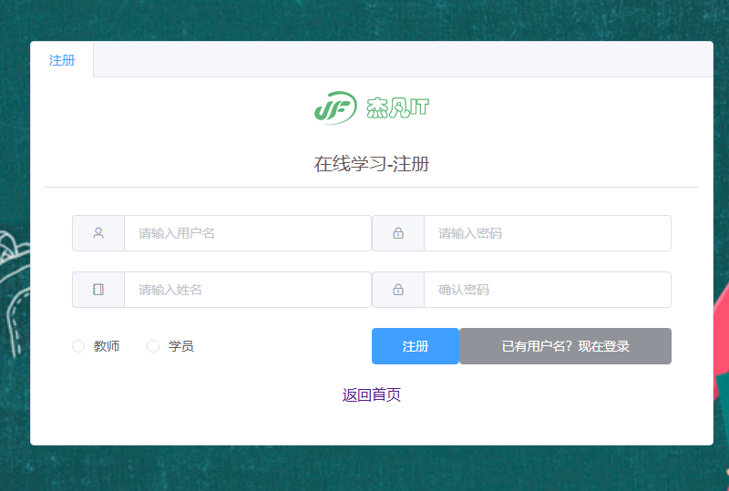Viewport: 729px width, 491px height.
Task: Select the 学员 radio button
Action: (153, 346)
